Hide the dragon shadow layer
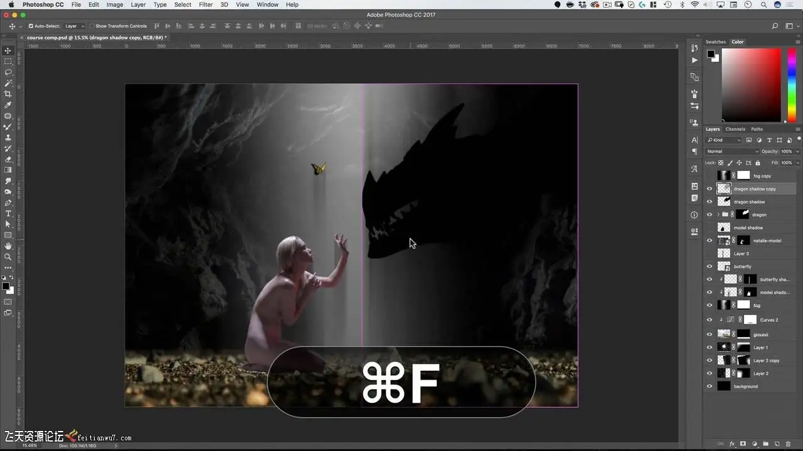This screenshot has height=451, width=803. 710,202
